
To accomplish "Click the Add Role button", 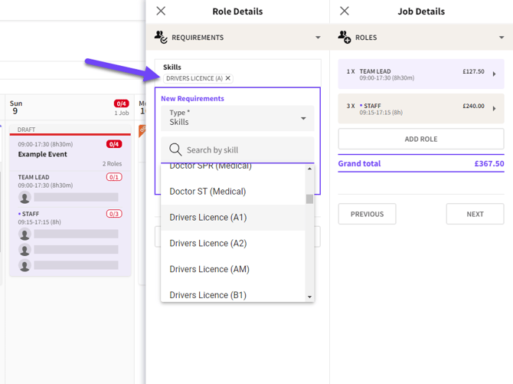I will coord(421,139).
